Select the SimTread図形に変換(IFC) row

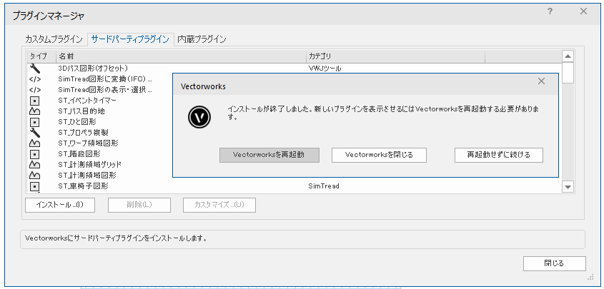99,79
